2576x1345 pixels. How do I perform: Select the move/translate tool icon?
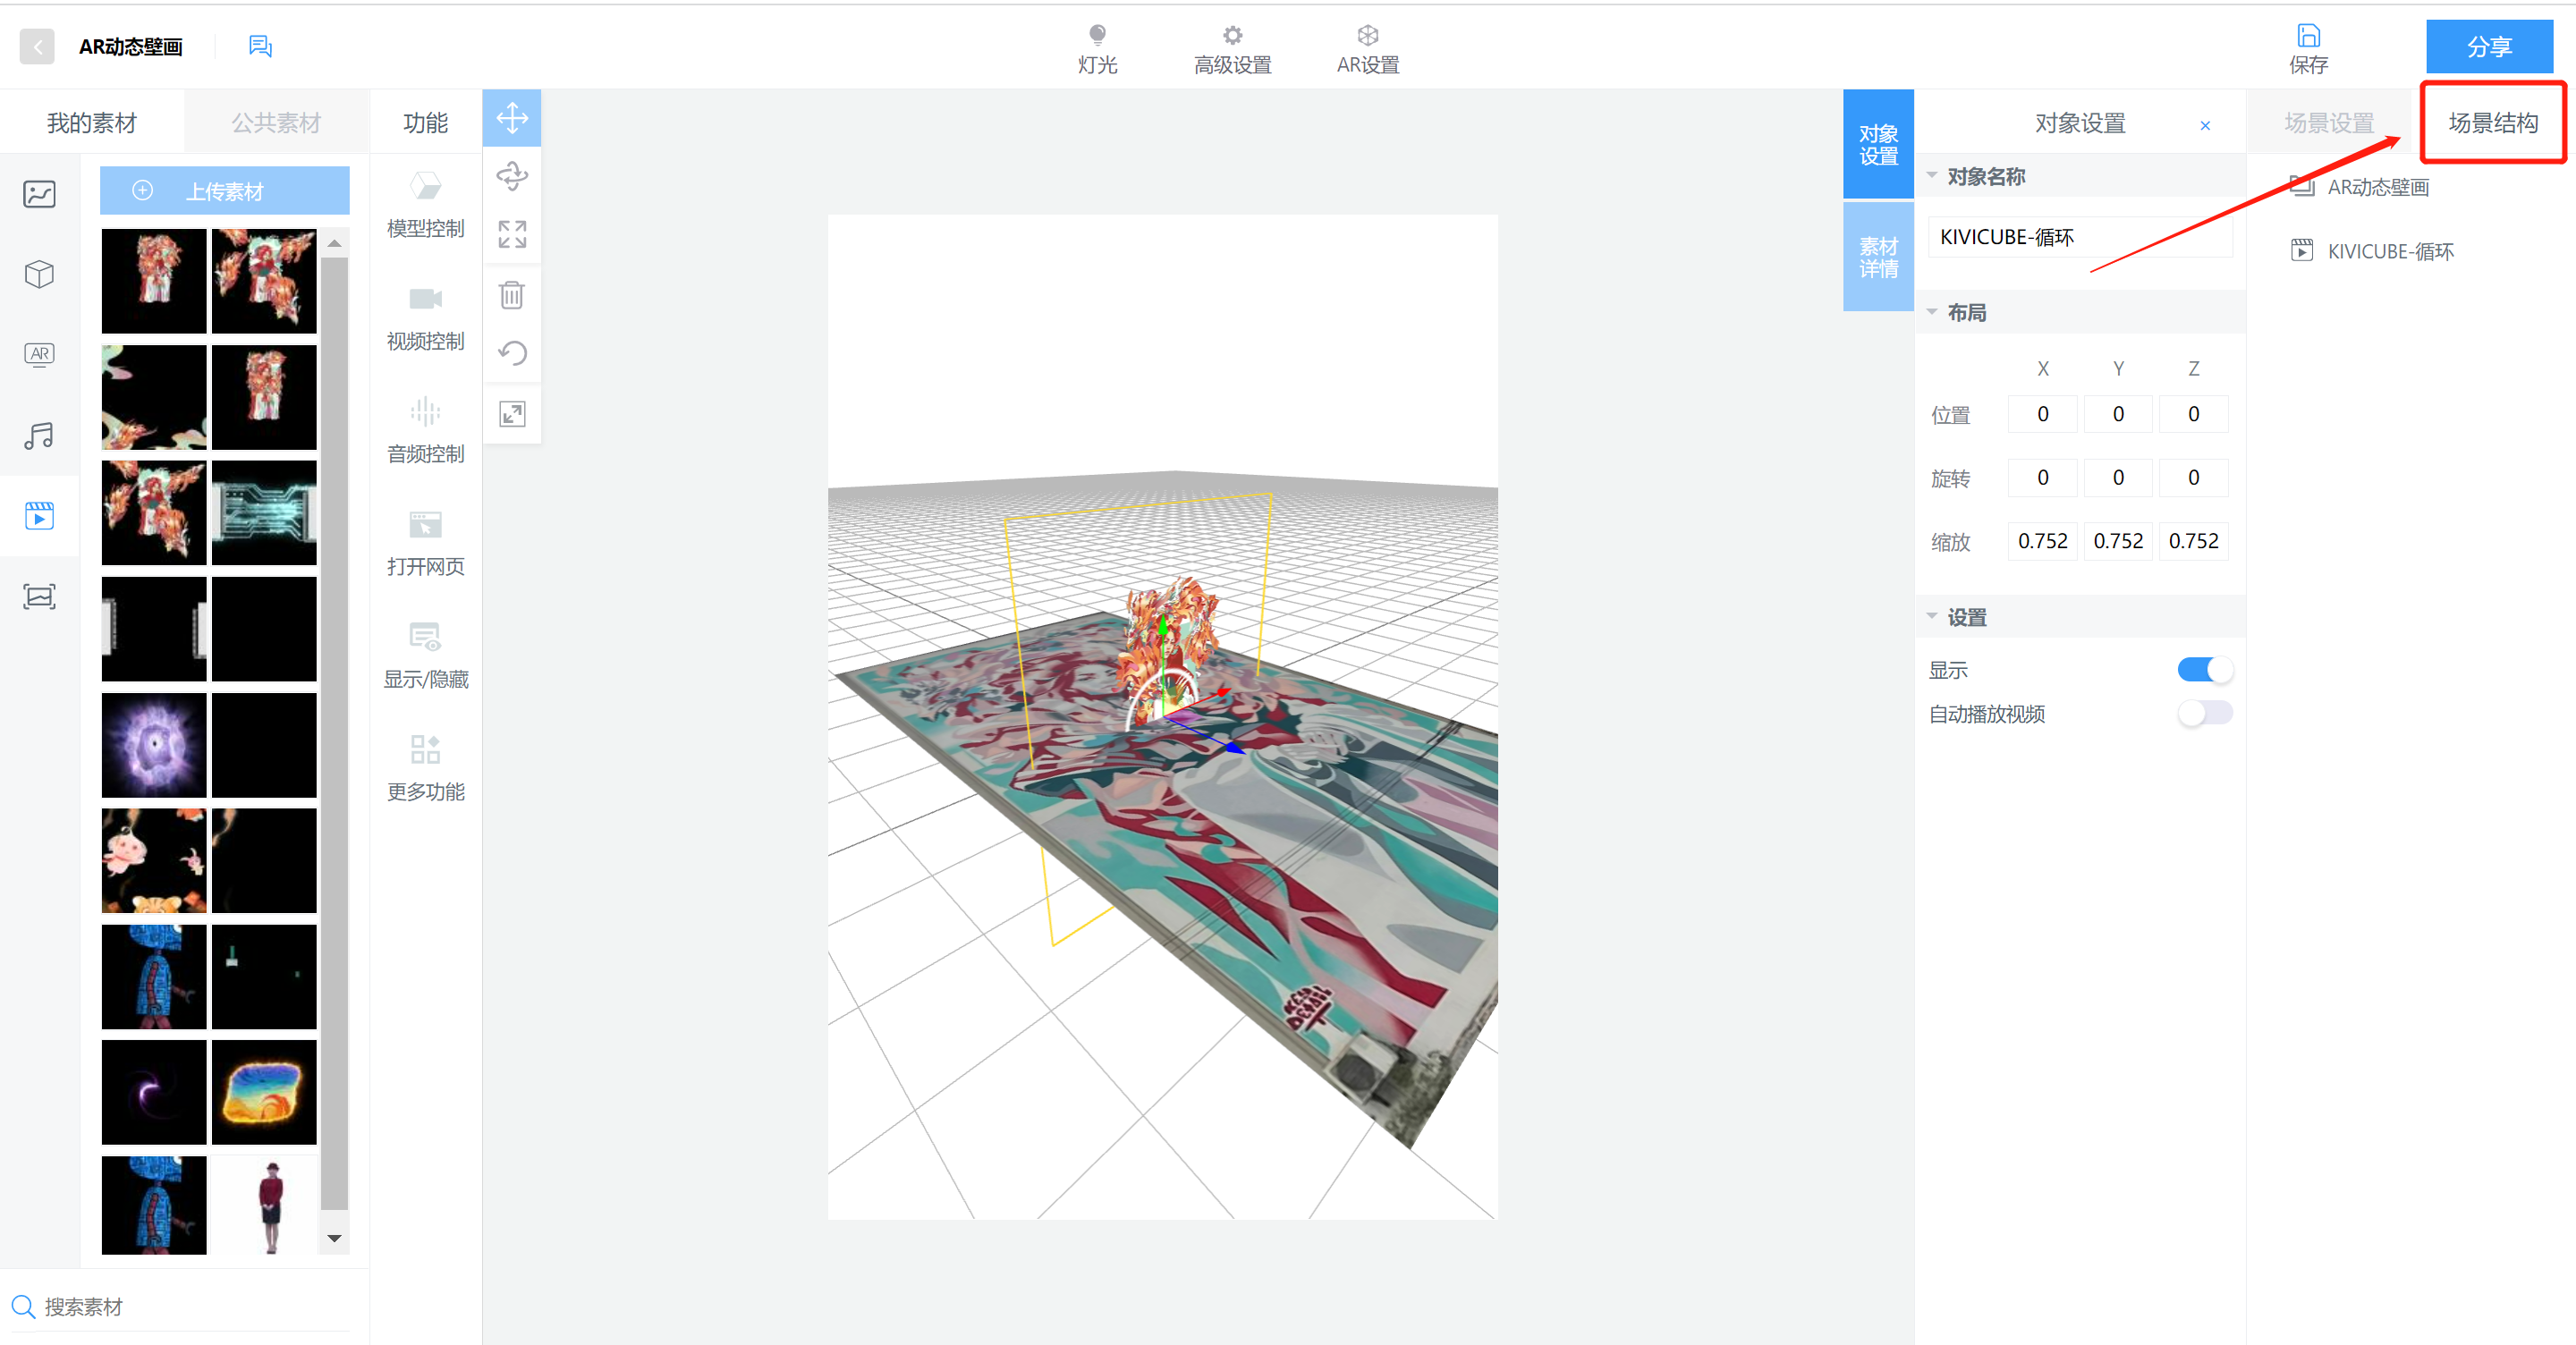tap(512, 118)
